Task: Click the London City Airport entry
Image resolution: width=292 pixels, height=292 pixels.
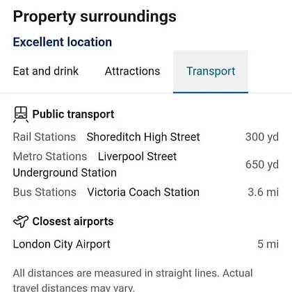Action: (x=62, y=244)
